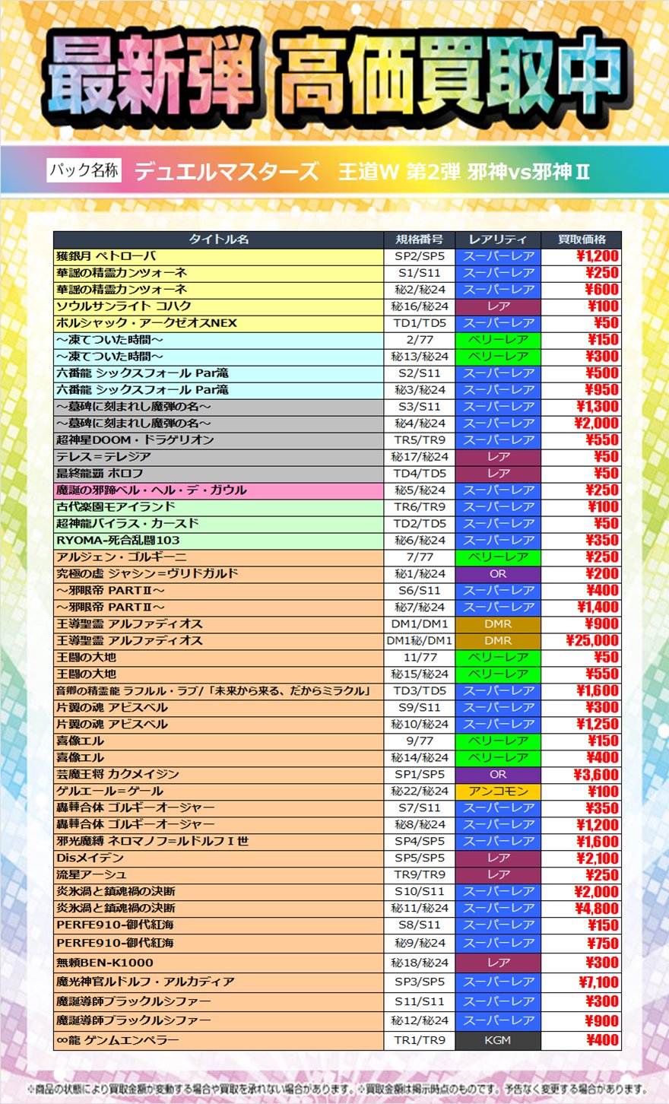Click the ¥3,600 price
This screenshot has height=1104, width=669.
[x=597, y=775]
